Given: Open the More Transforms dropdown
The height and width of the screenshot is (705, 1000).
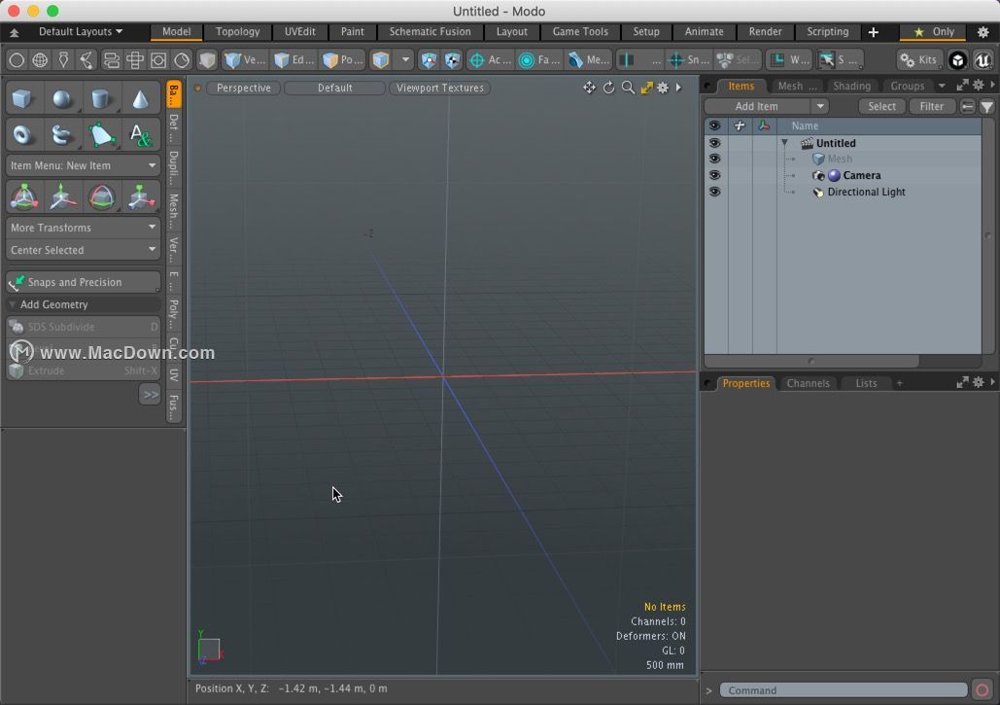Looking at the screenshot, I should [x=83, y=228].
